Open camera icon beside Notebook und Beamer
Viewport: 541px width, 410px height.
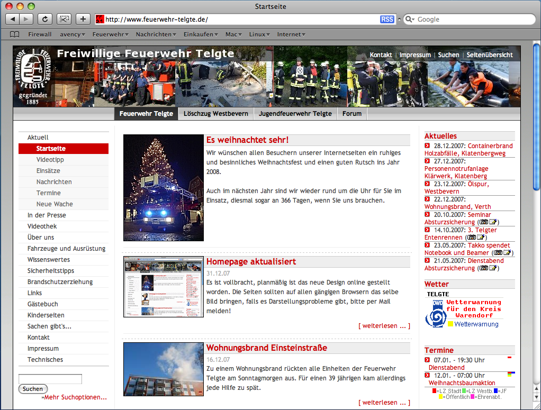(498, 253)
